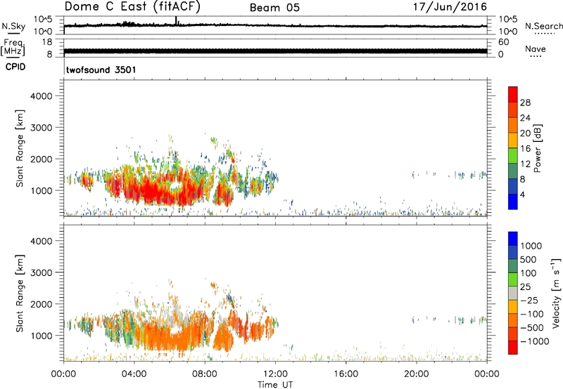Select the 'twofsound 3501' control program text
Screen dimensions: 563x389
pos(101,70)
